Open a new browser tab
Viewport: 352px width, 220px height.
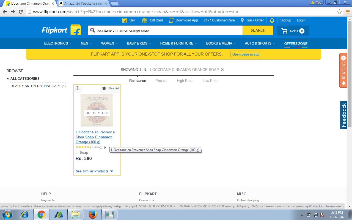[114, 4]
